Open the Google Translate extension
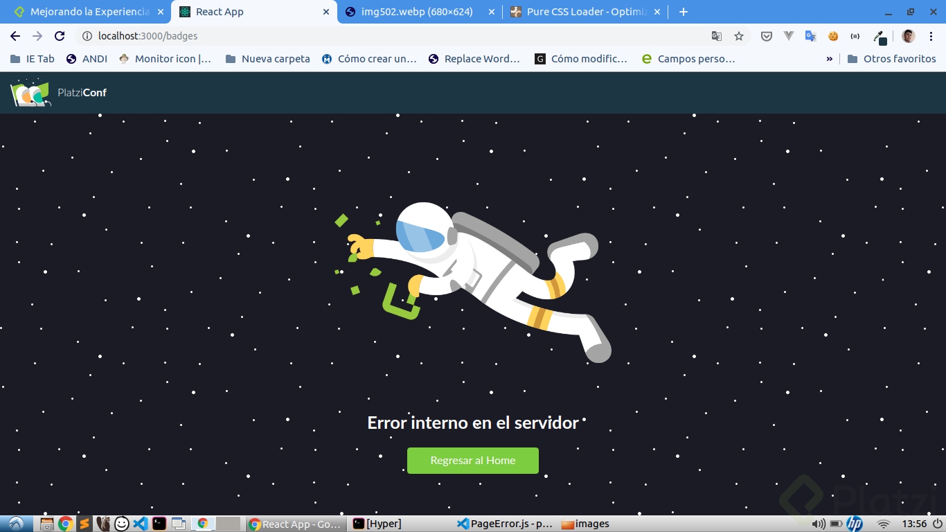Image resolution: width=946 pixels, height=532 pixels. tap(810, 35)
